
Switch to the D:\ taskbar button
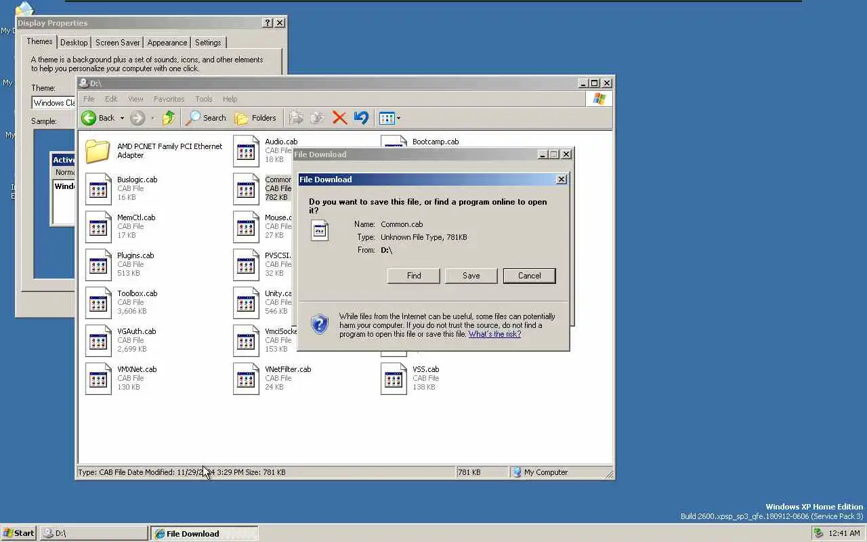93,533
